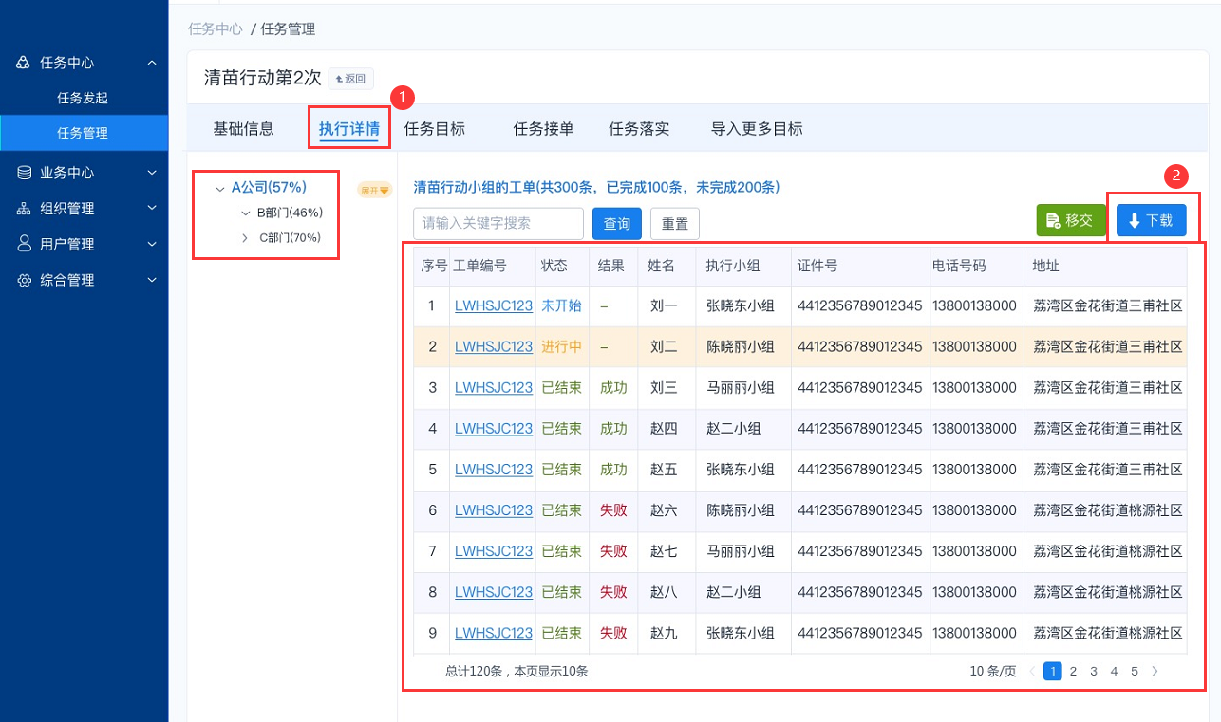Expand the 用户管理 menu chevron

(152, 244)
